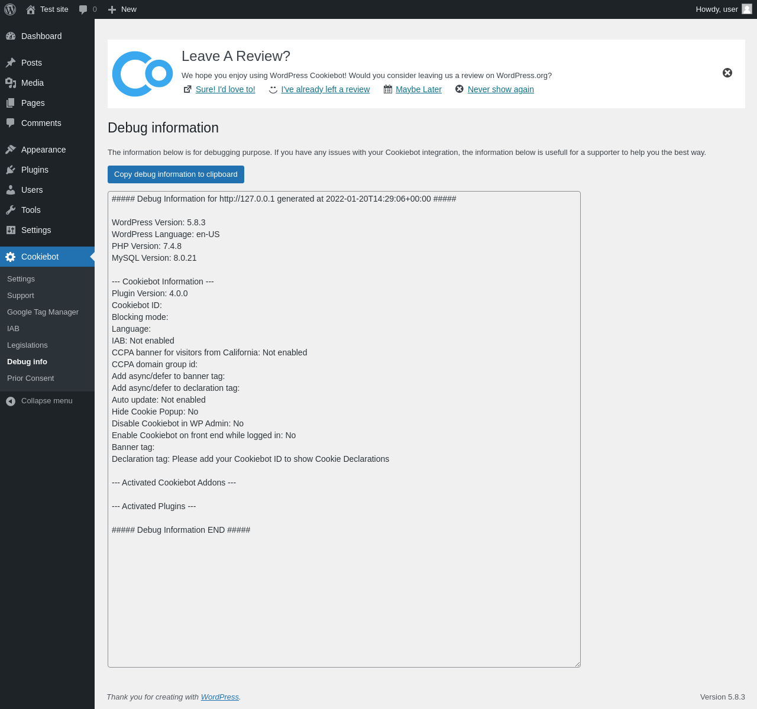This screenshot has width=757, height=709.
Task: Open Cookiebot Settings submenu
Action: click(x=47, y=279)
